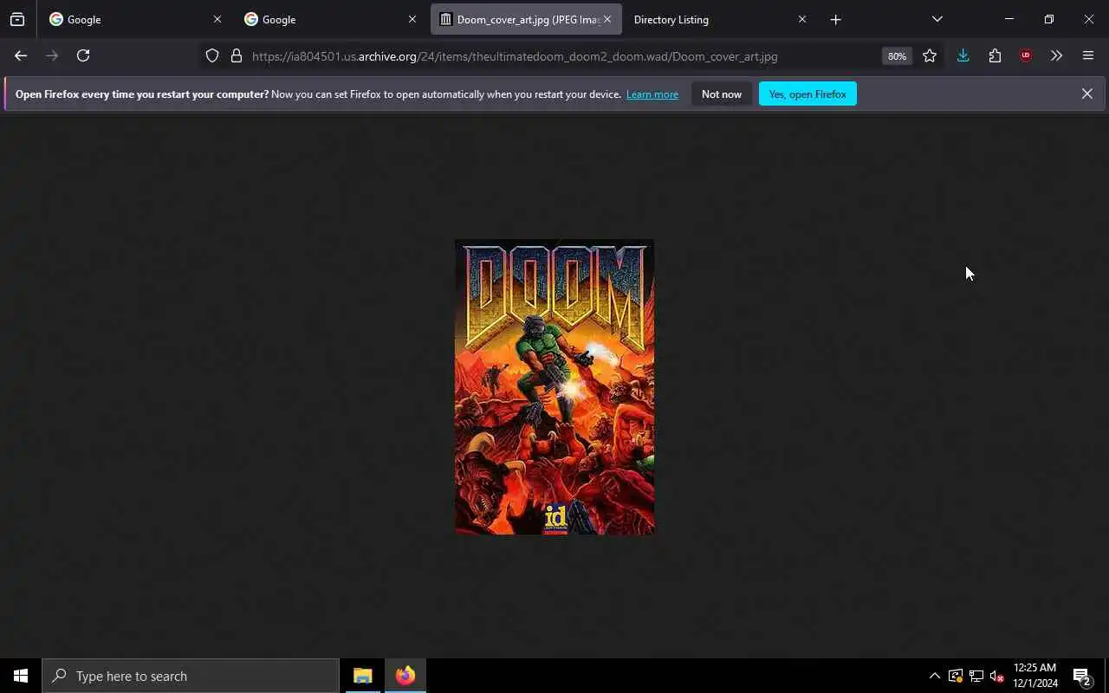Open the Learn more link

[652, 94]
